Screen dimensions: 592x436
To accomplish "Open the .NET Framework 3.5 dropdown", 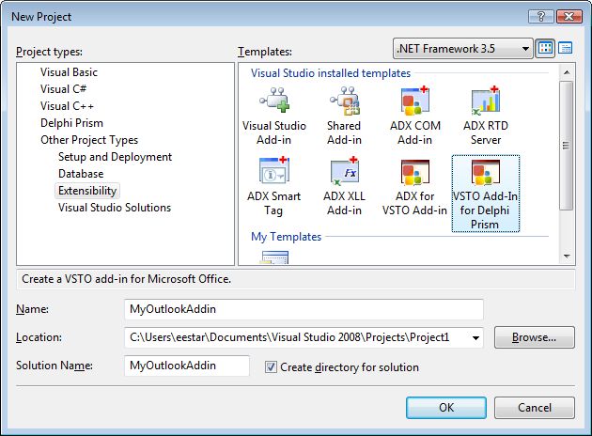I will click(463, 49).
